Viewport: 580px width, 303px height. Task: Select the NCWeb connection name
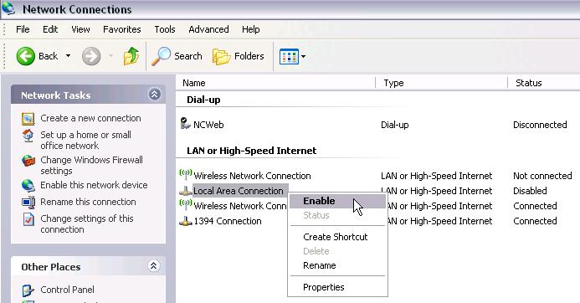point(208,125)
